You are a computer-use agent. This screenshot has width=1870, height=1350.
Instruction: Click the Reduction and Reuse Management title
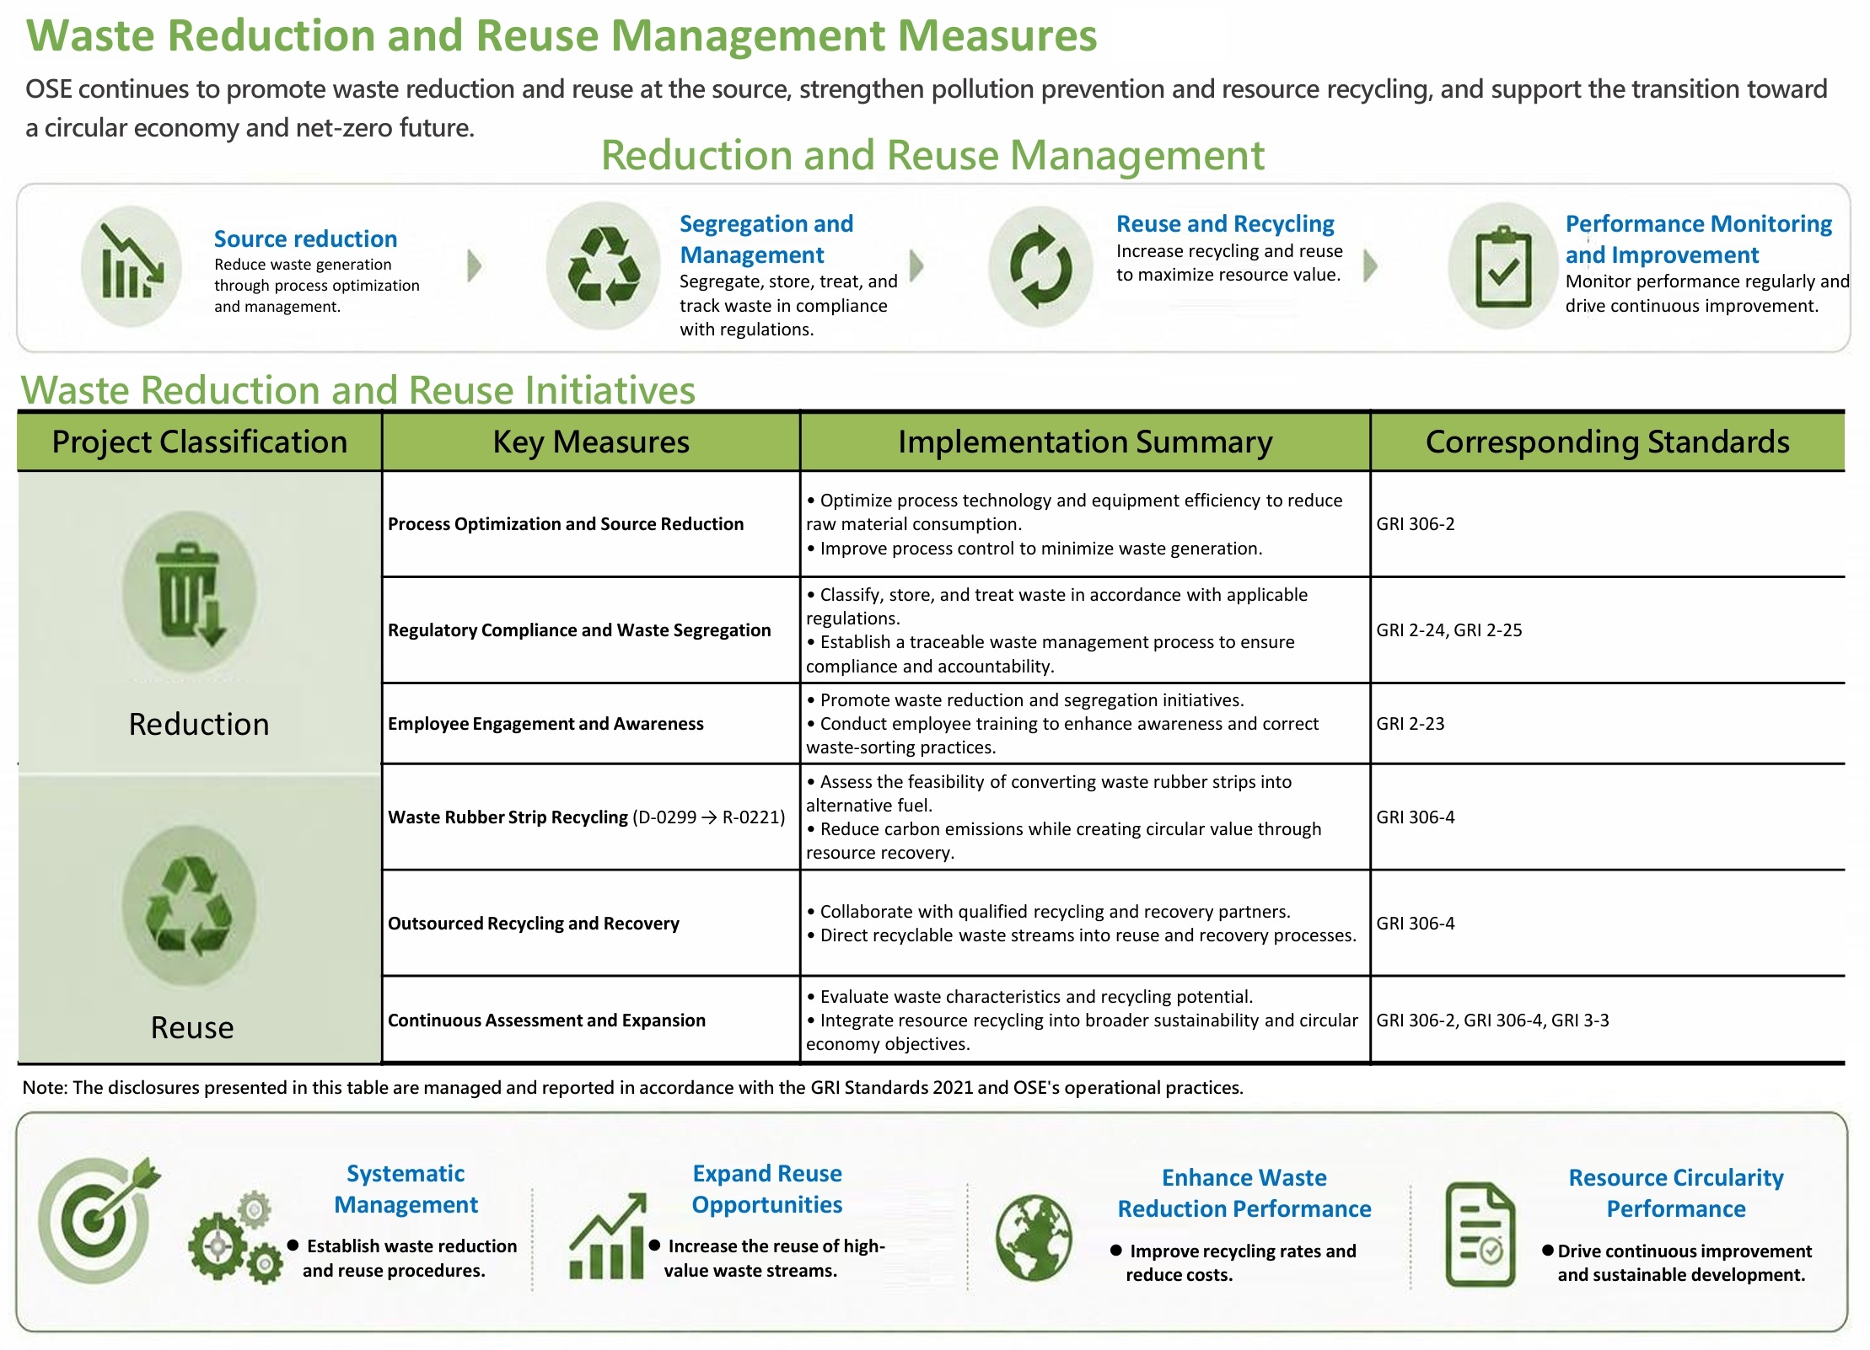932,156
